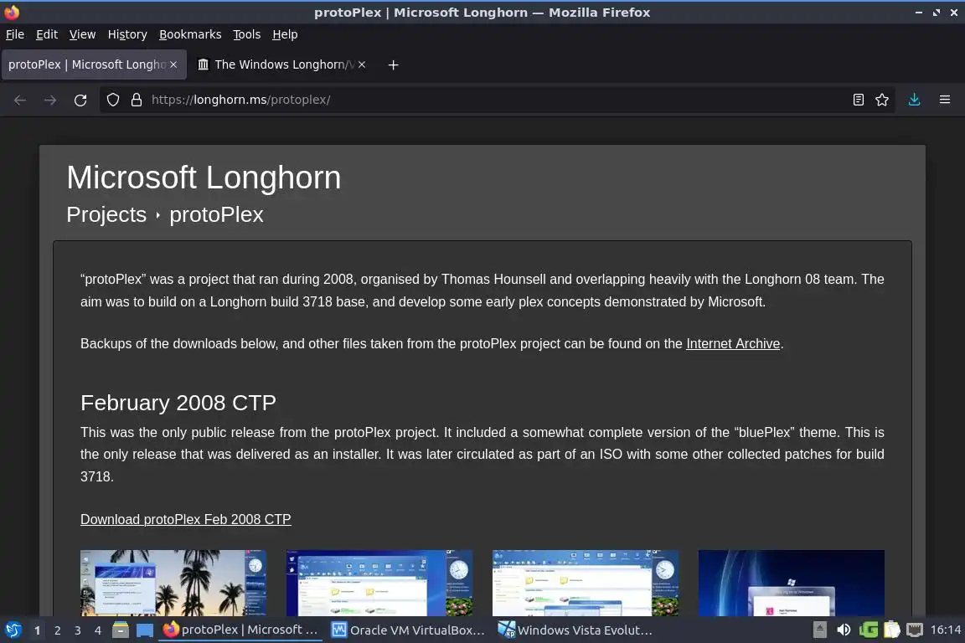
Task: Switch to virtual desktop 4
Action: tap(98, 630)
